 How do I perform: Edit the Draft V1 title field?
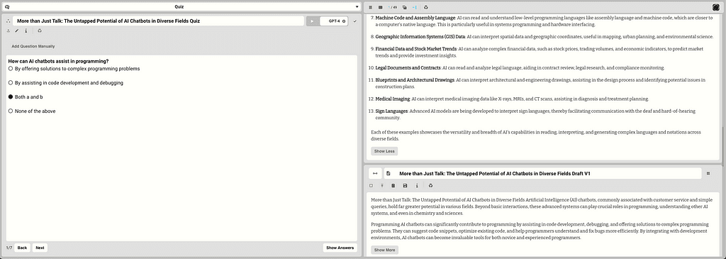[x=542, y=173]
